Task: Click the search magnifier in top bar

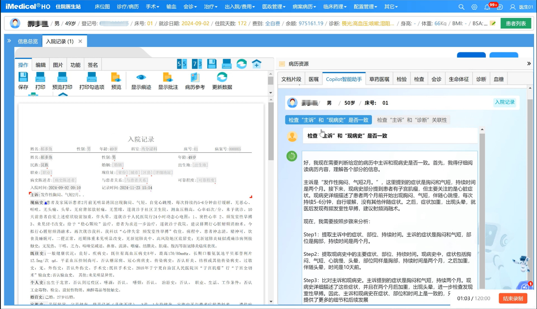Action: pyautogui.click(x=462, y=7)
